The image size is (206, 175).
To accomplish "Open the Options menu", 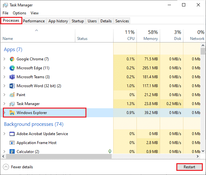I will [19, 13].
